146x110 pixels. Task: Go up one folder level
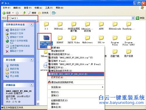point(24,13)
